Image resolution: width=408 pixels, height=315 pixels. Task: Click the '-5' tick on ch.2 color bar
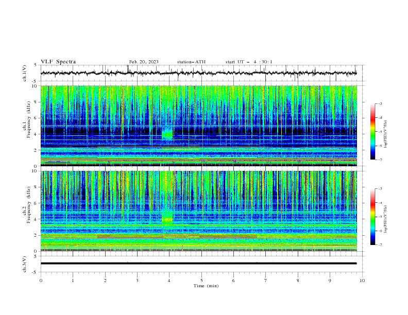coord(380,217)
